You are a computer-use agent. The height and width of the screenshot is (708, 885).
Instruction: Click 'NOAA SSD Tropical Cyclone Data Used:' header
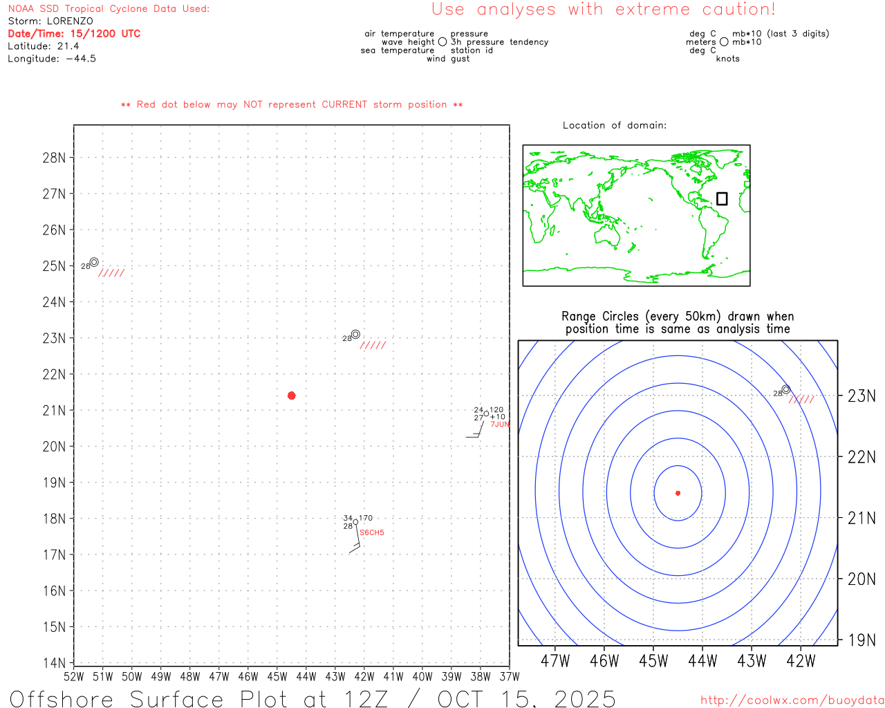109,9
